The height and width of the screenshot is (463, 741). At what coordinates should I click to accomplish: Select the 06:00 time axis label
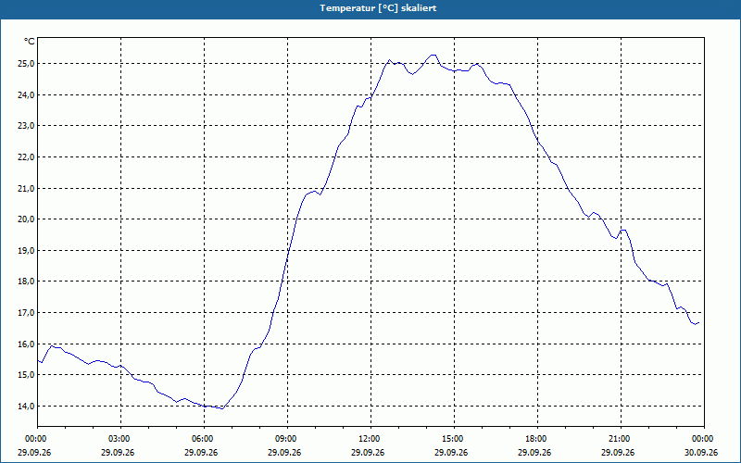204,439
